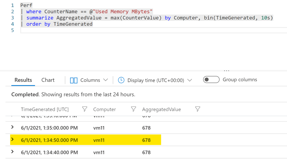Switch to the Results tab

pos(23,80)
